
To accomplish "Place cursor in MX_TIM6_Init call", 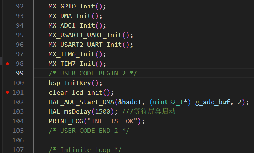I will click(77, 54).
